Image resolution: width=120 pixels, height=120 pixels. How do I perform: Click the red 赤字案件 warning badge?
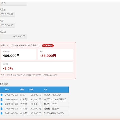(x=48, y=46)
